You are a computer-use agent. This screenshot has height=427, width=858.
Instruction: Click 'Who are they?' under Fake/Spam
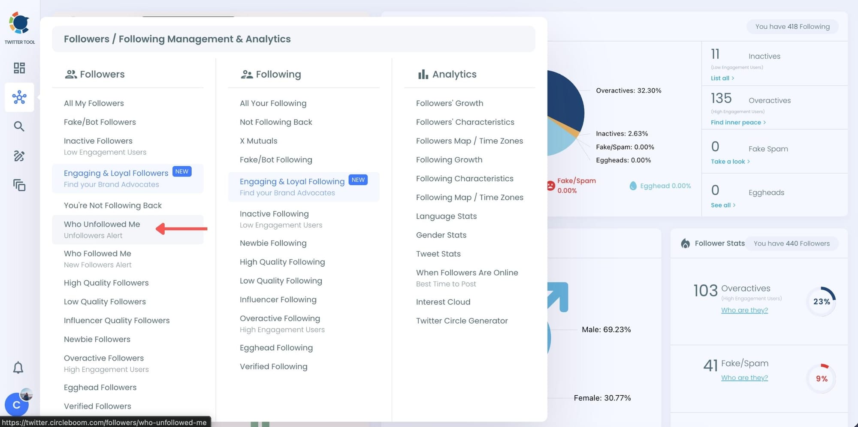tap(744, 378)
